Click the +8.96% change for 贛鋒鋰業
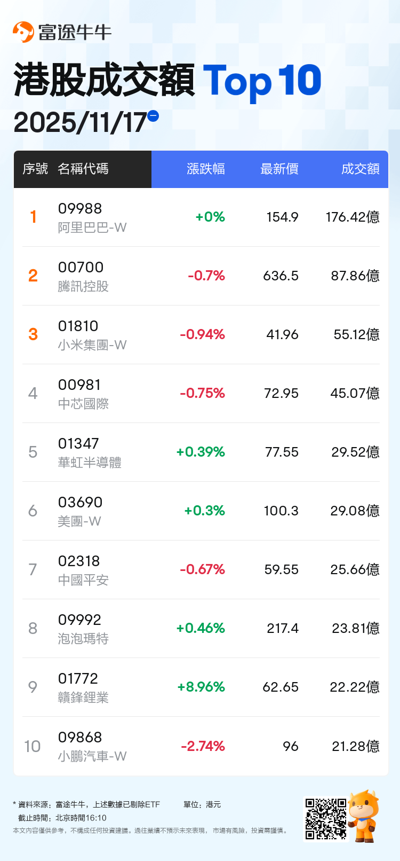 201,687
